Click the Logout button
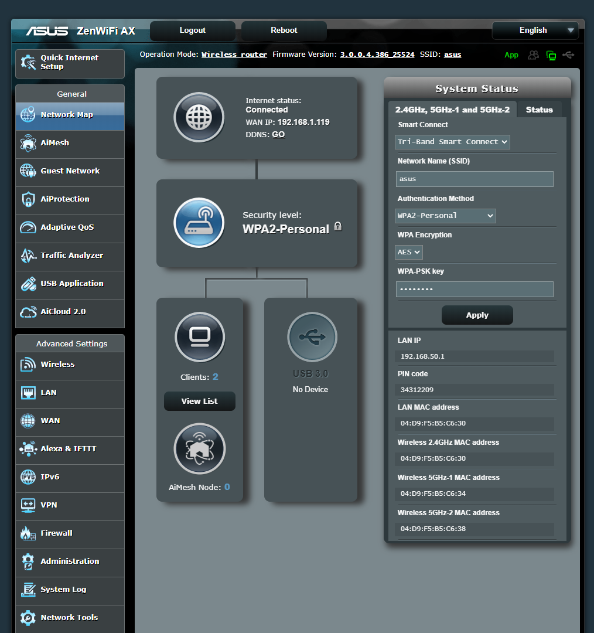 [x=193, y=30]
